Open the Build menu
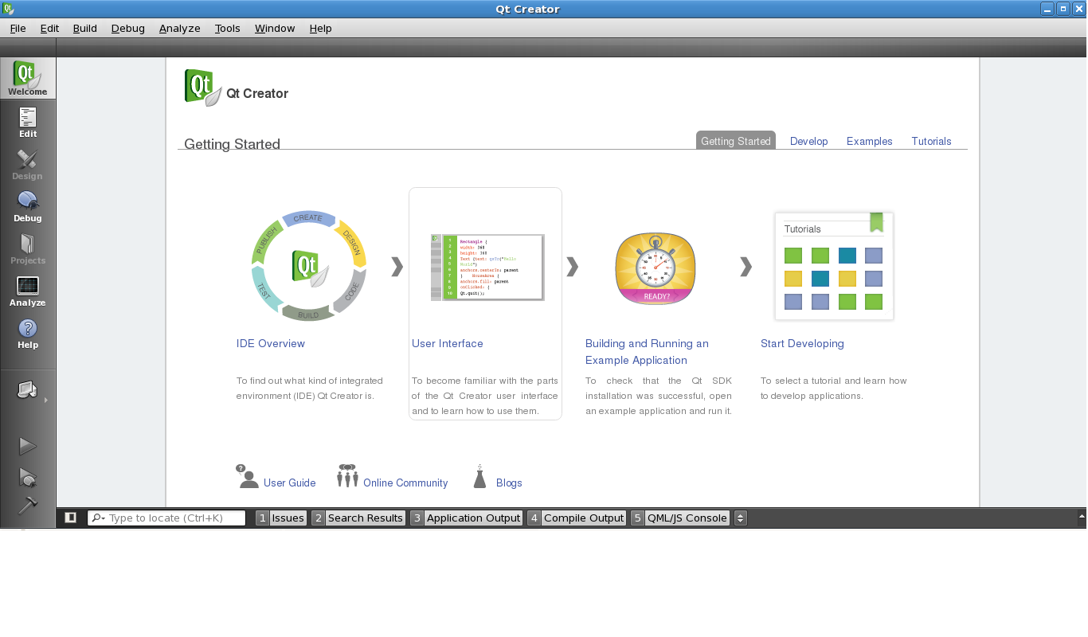This screenshot has width=1088, height=637. point(84,28)
